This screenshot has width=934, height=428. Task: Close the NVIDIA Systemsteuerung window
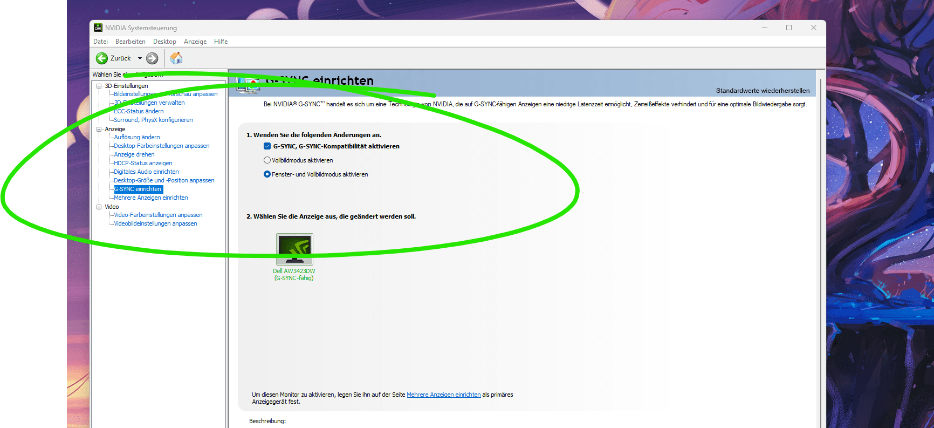tap(814, 28)
